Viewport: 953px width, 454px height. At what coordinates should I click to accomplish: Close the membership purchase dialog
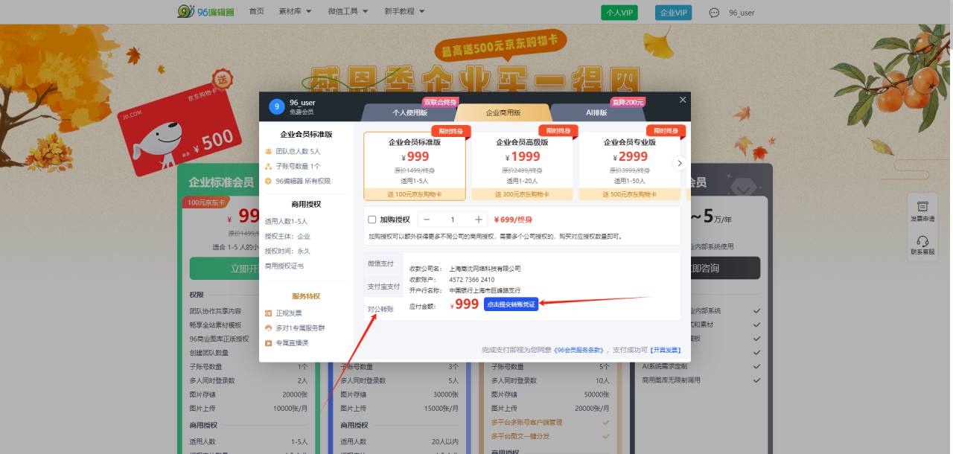[x=683, y=100]
